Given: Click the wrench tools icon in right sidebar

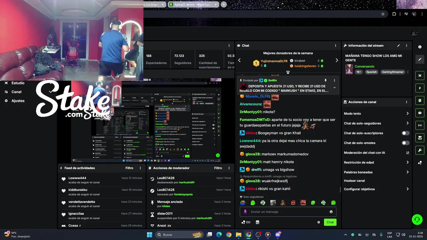Looking at the screenshot, I should pyautogui.click(x=420, y=150).
